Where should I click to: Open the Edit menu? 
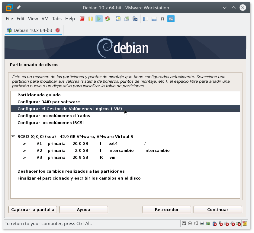(21, 19)
